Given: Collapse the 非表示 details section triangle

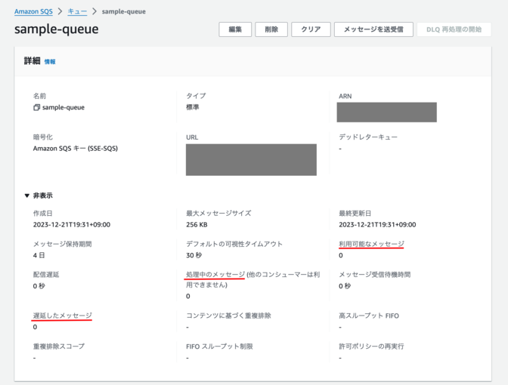Looking at the screenshot, I should tap(27, 196).
